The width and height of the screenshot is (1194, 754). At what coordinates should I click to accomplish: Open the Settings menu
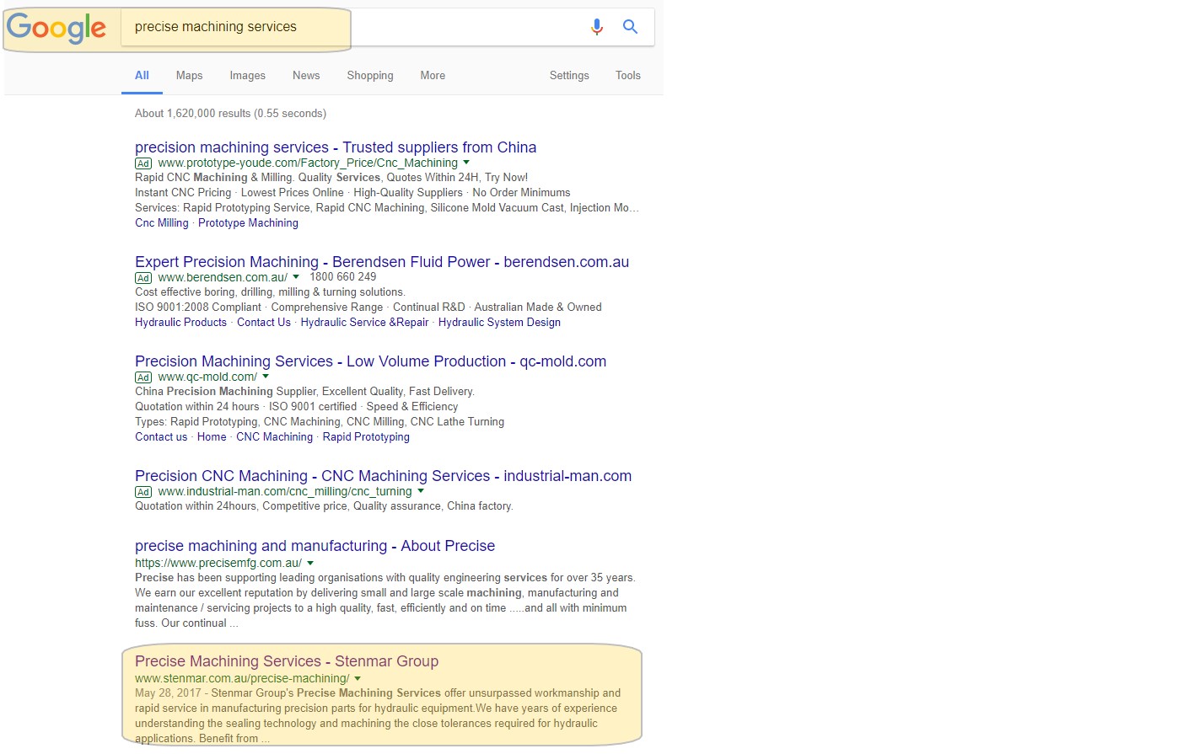click(x=569, y=75)
